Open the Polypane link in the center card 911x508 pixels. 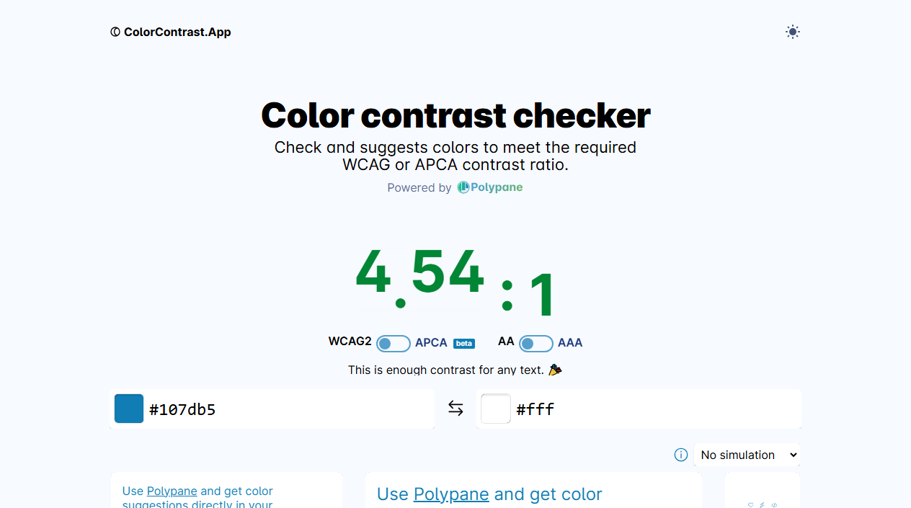(x=451, y=494)
